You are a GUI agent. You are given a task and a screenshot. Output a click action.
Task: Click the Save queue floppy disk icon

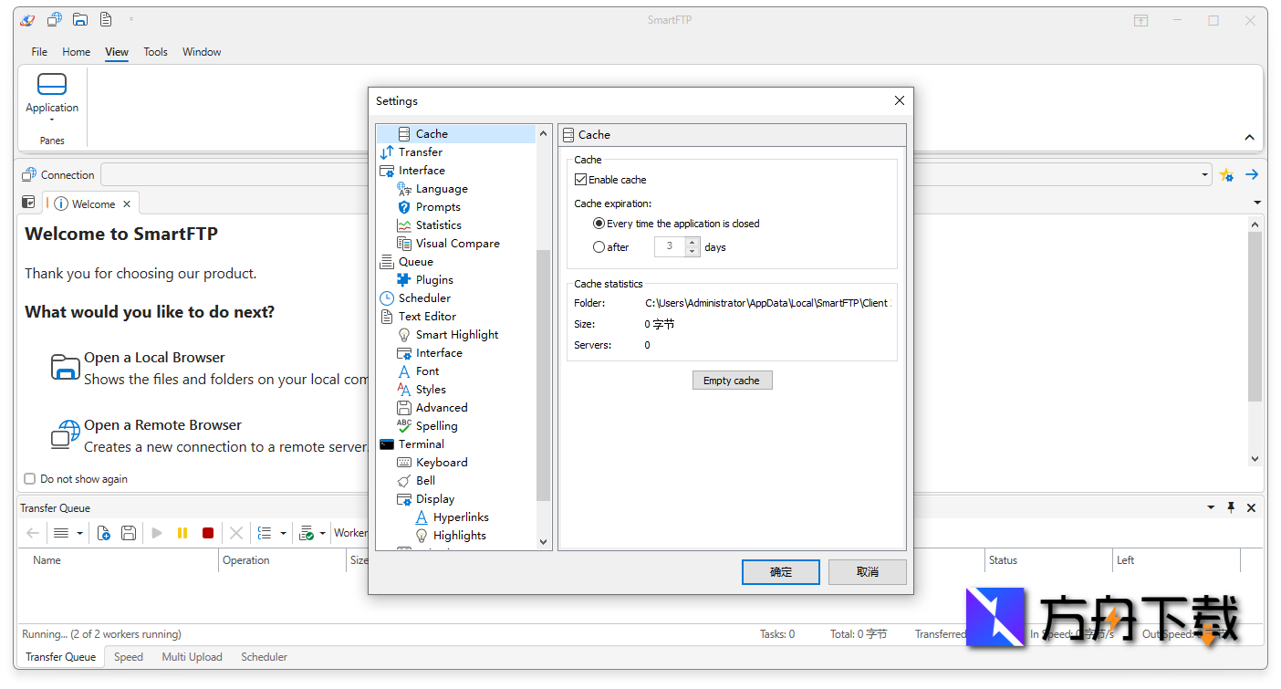tap(129, 533)
